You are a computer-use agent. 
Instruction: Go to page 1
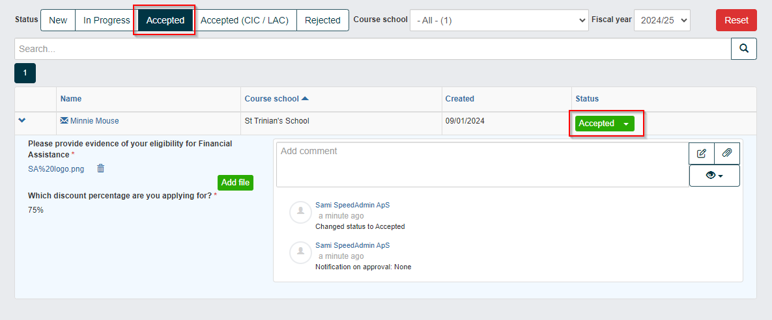coord(25,73)
